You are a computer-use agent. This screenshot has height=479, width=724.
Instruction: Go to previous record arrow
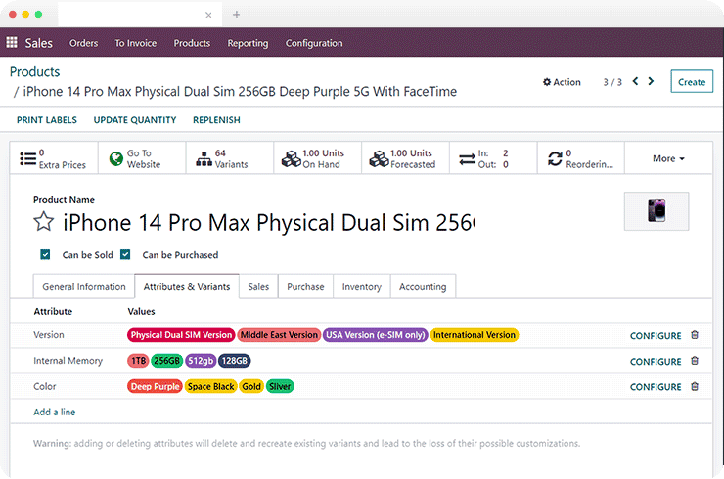[635, 82]
